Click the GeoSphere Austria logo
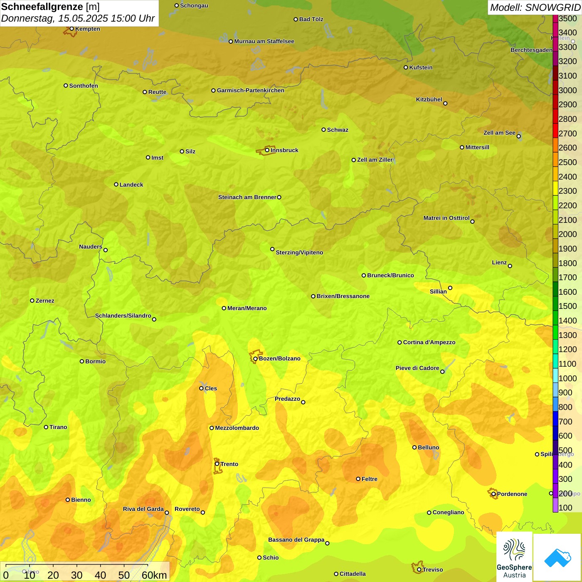Viewport: 582px width, 582px height. (x=514, y=557)
